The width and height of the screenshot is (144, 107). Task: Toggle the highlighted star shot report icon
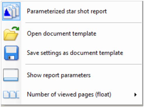click(x=11, y=11)
